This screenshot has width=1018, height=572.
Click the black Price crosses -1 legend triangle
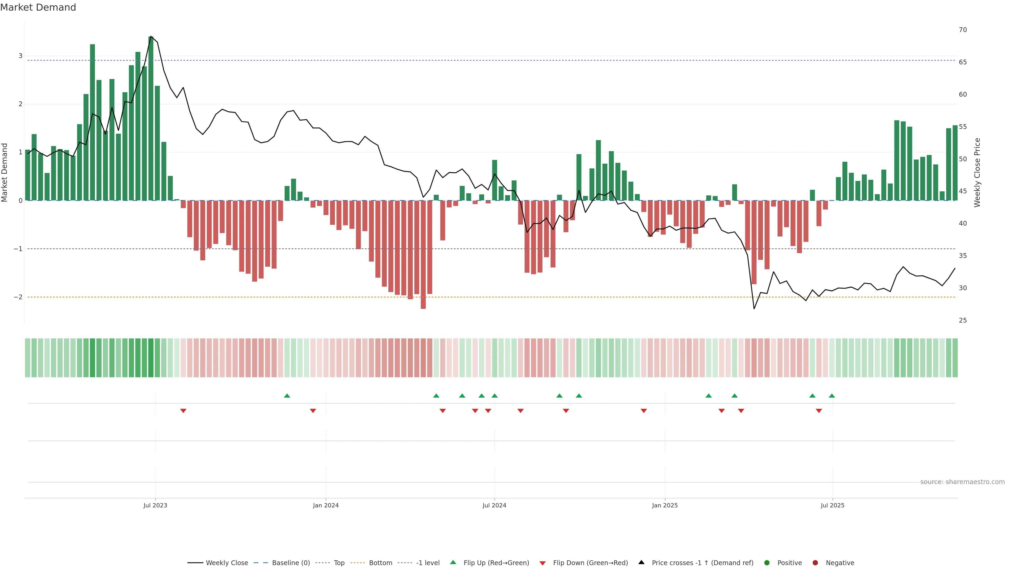tap(641, 562)
